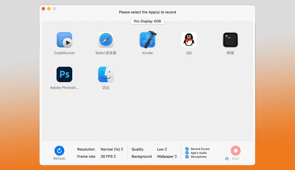Minimize the window with the yellow button

(49, 9)
